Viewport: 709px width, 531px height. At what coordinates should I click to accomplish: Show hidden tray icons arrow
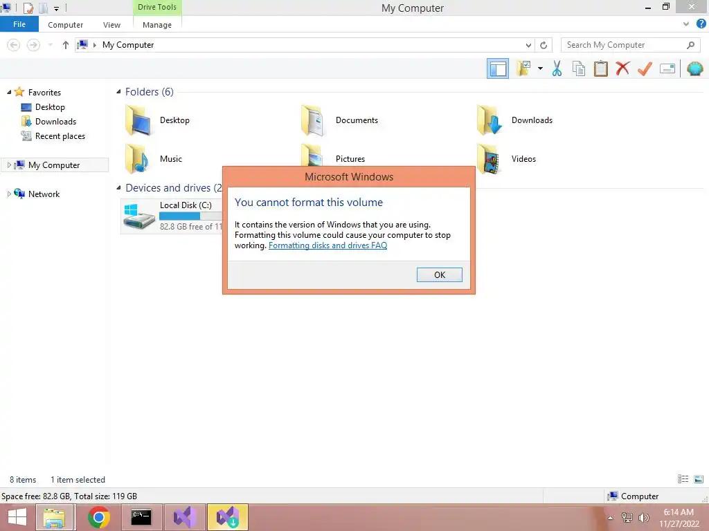pos(610,518)
